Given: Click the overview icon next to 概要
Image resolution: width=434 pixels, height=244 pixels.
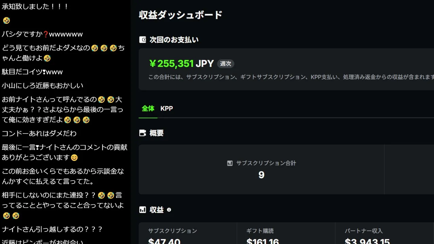Looking at the screenshot, I should (142, 133).
